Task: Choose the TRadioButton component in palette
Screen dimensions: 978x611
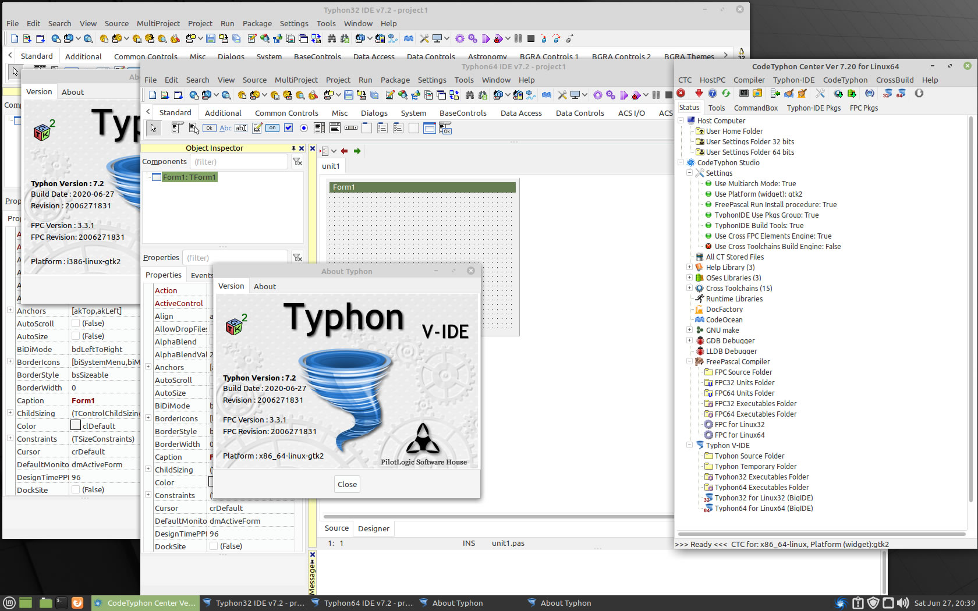Action: click(x=304, y=128)
